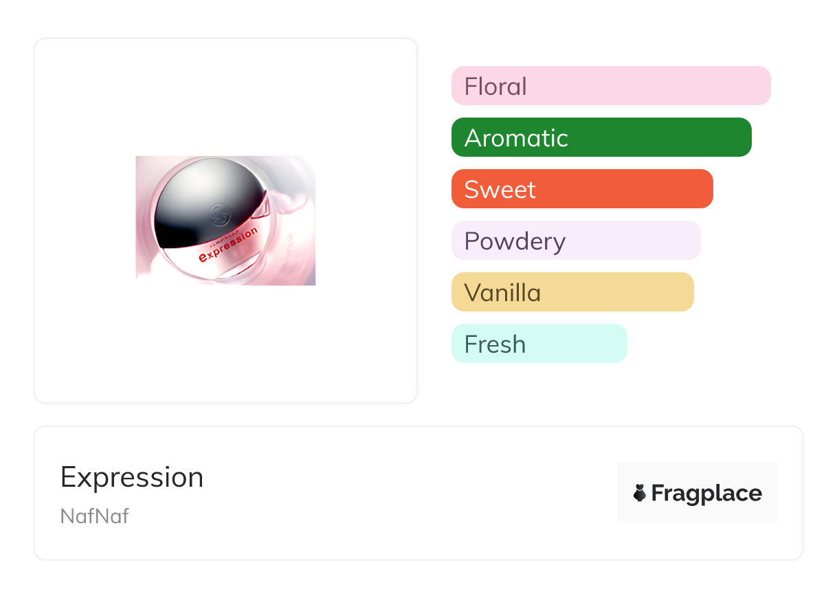Click the Fragplace perfume bottle logo icon
This screenshot has width=837, height=594.
pyautogui.click(x=640, y=493)
